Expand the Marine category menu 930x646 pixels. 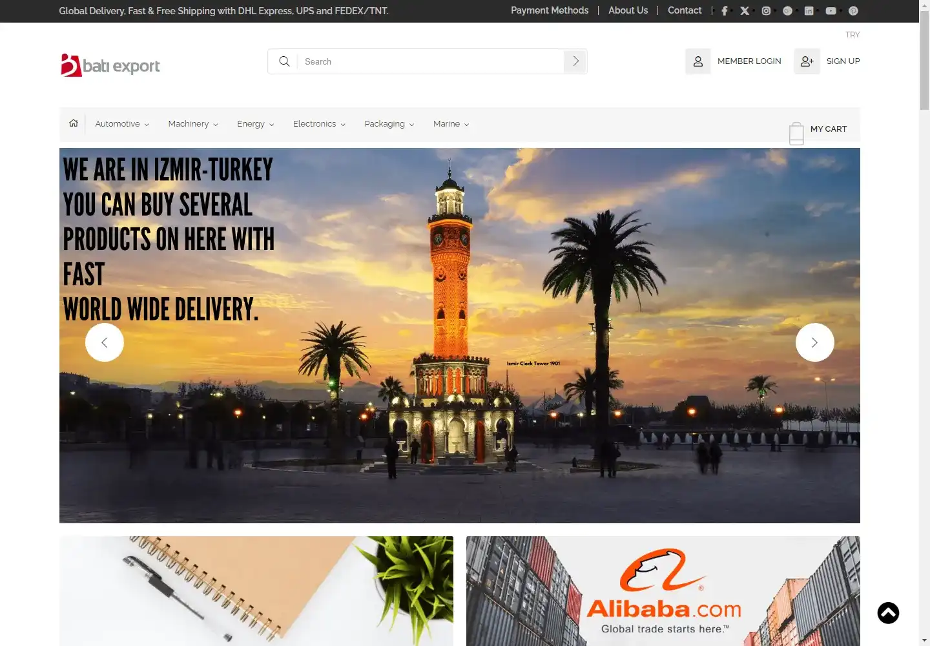coord(451,124)
